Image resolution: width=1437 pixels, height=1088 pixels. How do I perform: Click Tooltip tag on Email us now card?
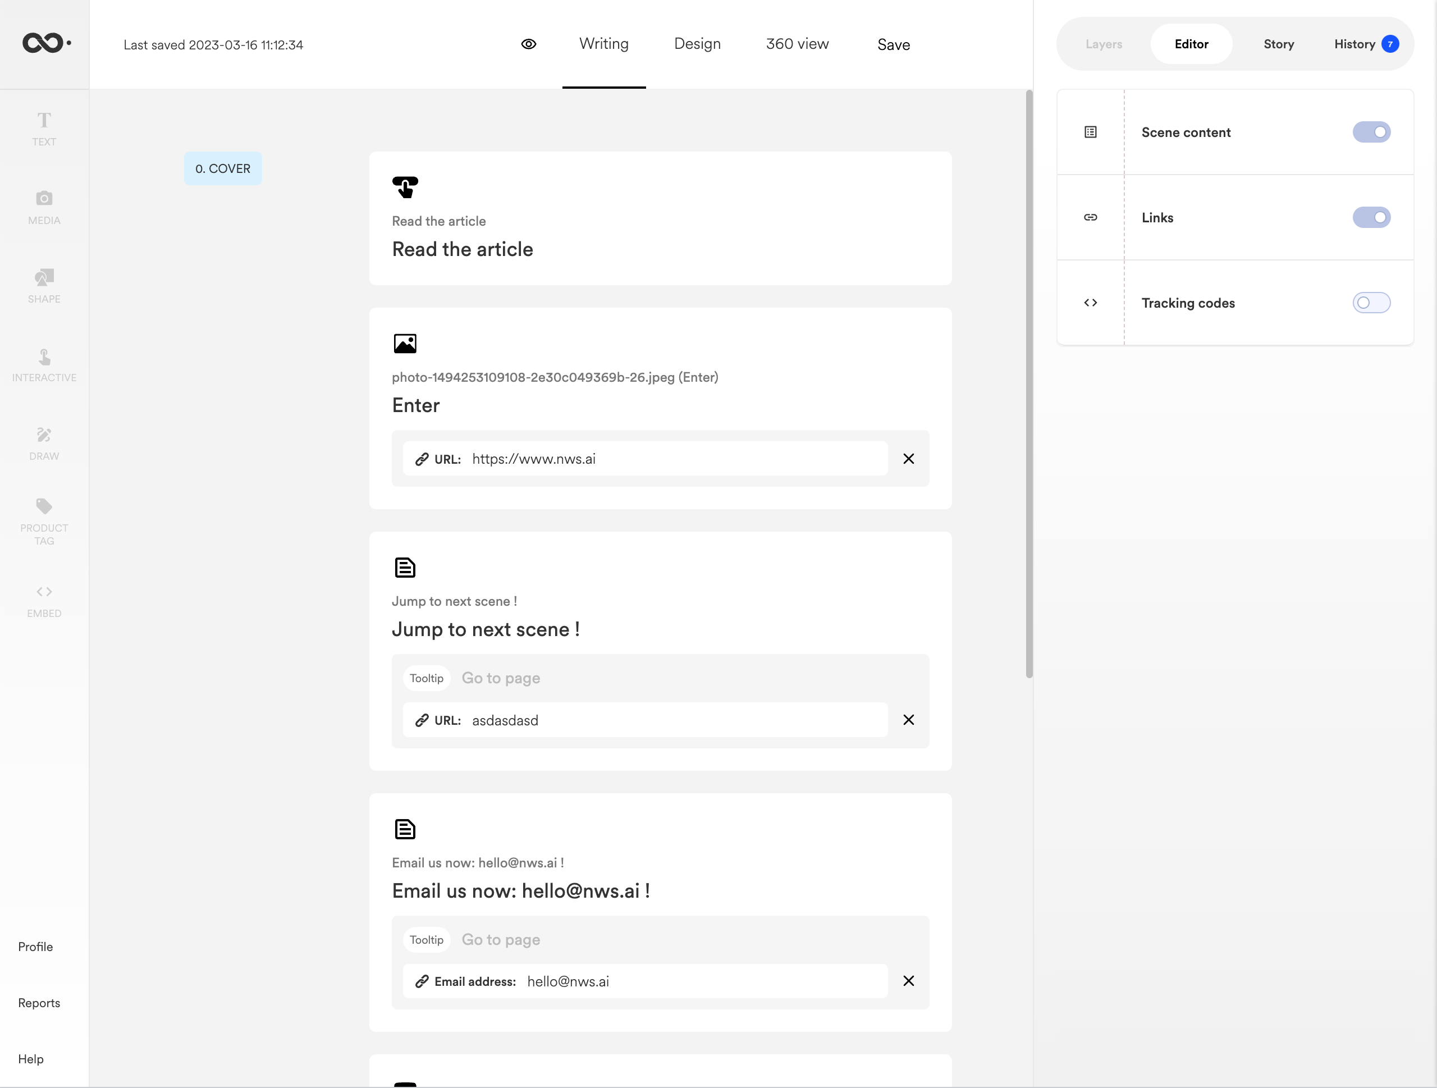pos(426,940)
